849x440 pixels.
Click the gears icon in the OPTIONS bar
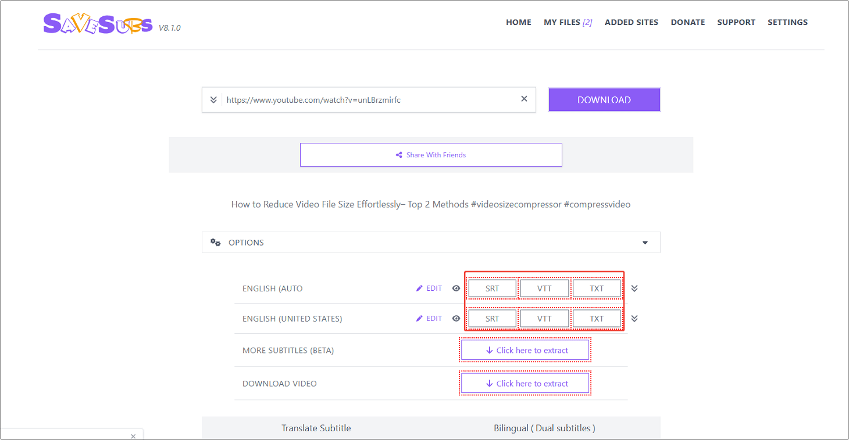pyautogui.click(x=216, y=242)
